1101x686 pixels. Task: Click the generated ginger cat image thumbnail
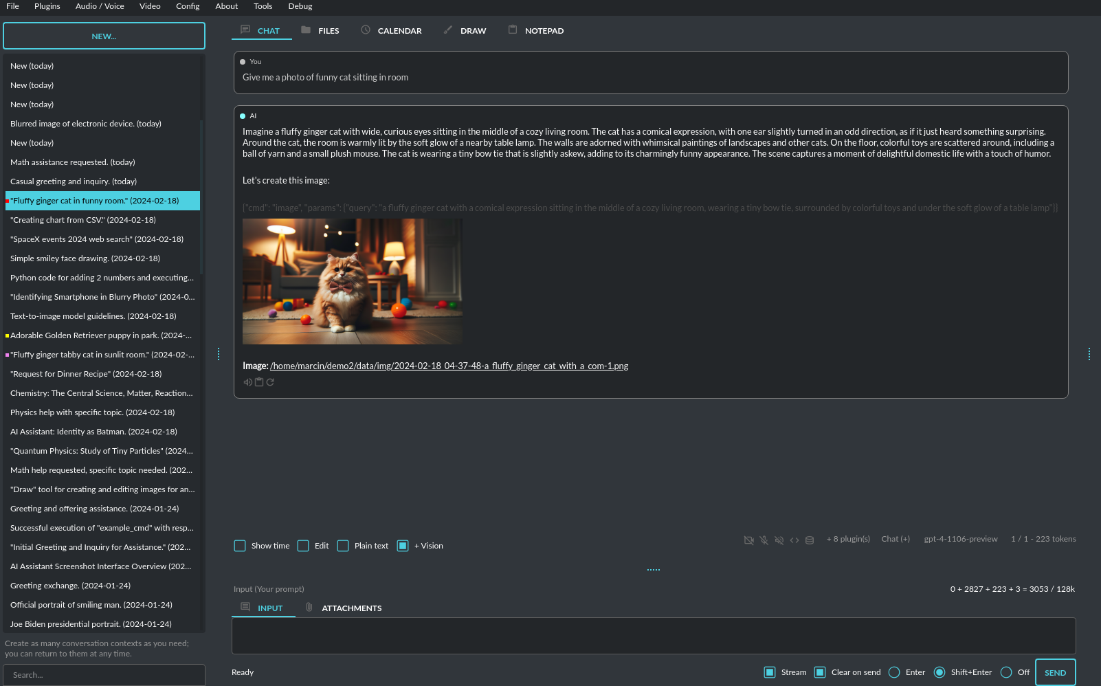click(x=352, y=281)
